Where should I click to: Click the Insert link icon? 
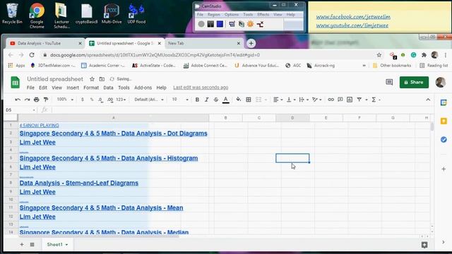click(x=331, y=99)
